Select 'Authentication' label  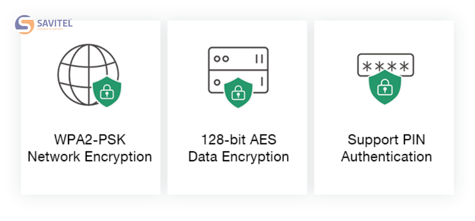coord(386,157)
